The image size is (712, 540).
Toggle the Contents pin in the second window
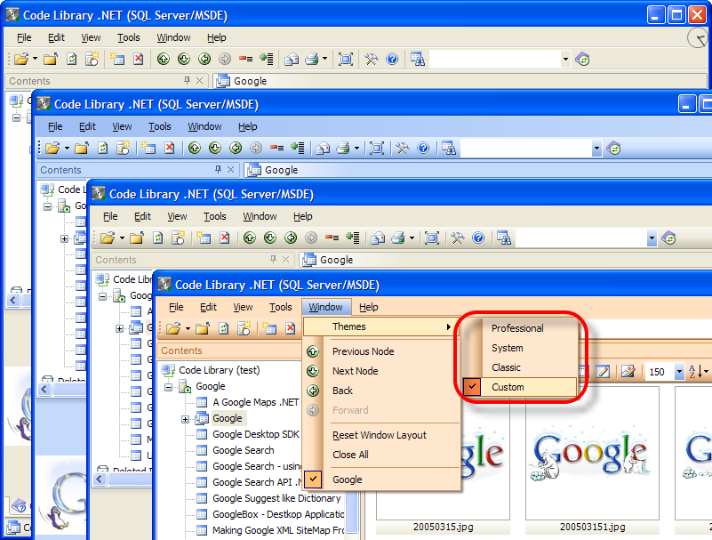[219, 170]
